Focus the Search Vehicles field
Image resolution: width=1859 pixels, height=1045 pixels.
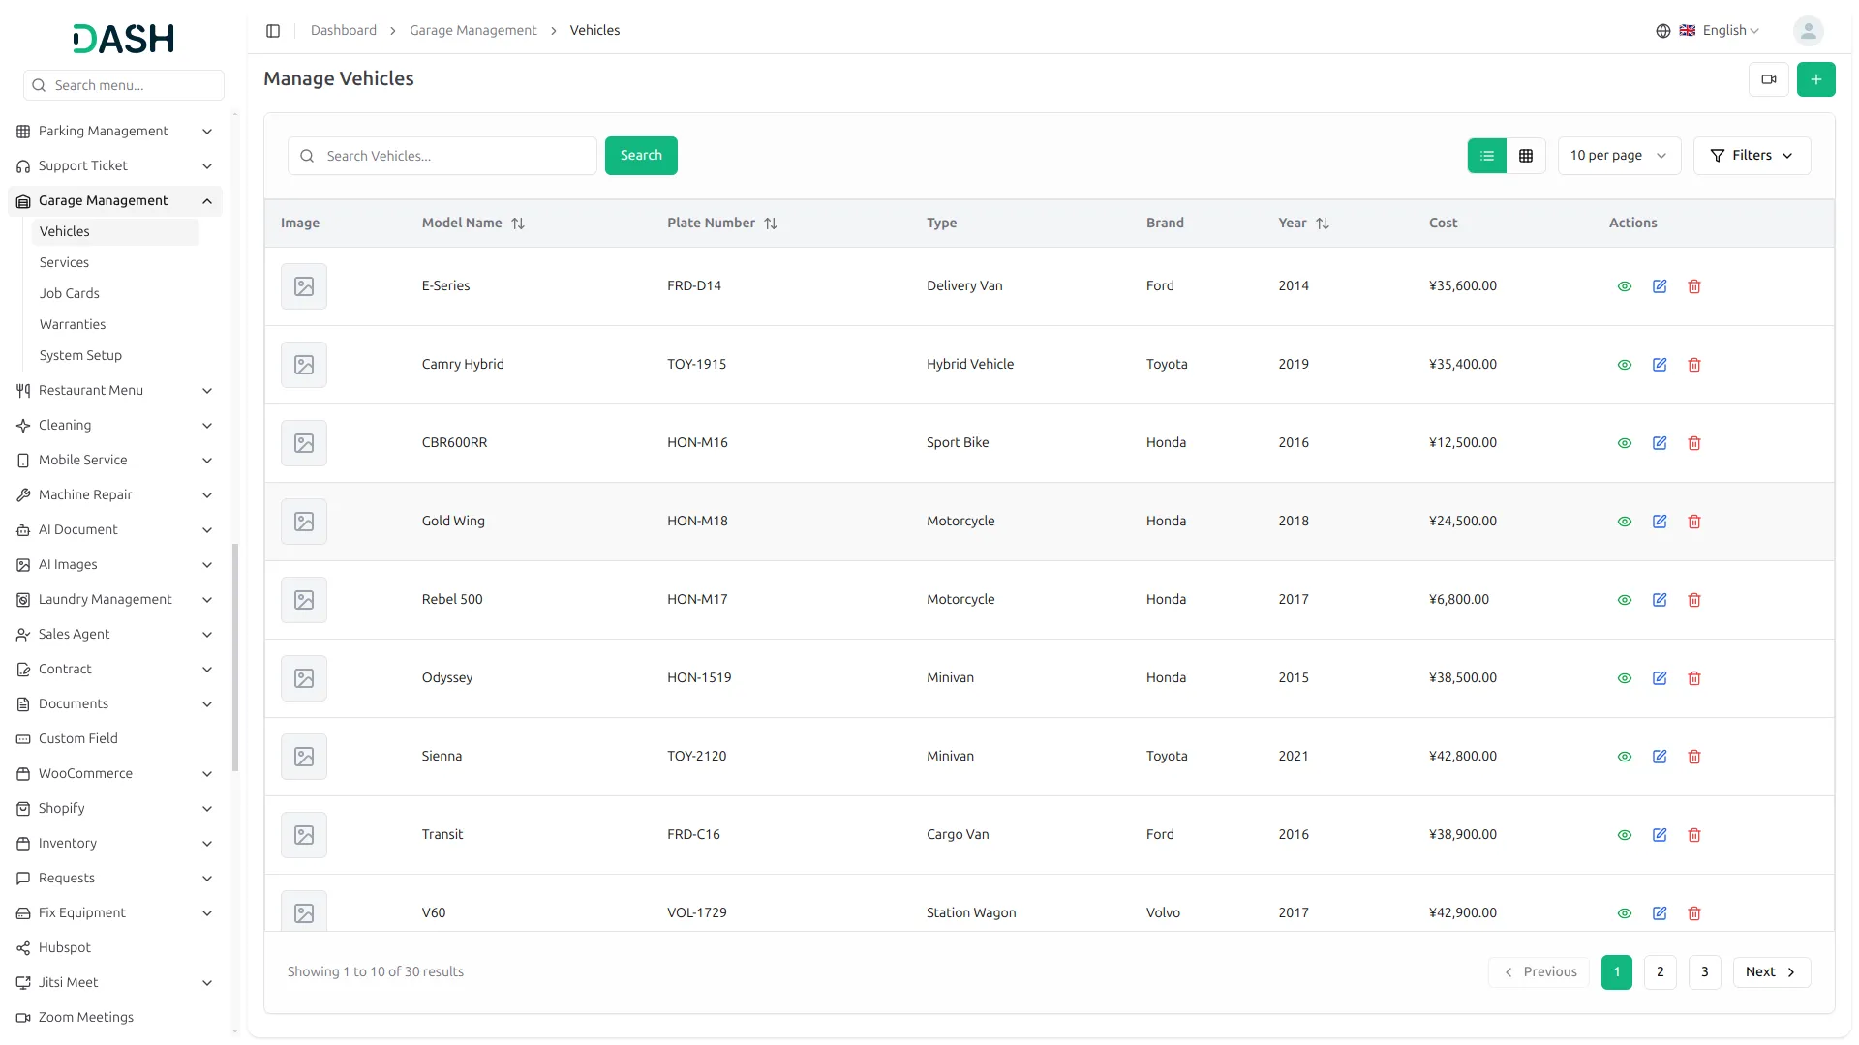(442, 156)
